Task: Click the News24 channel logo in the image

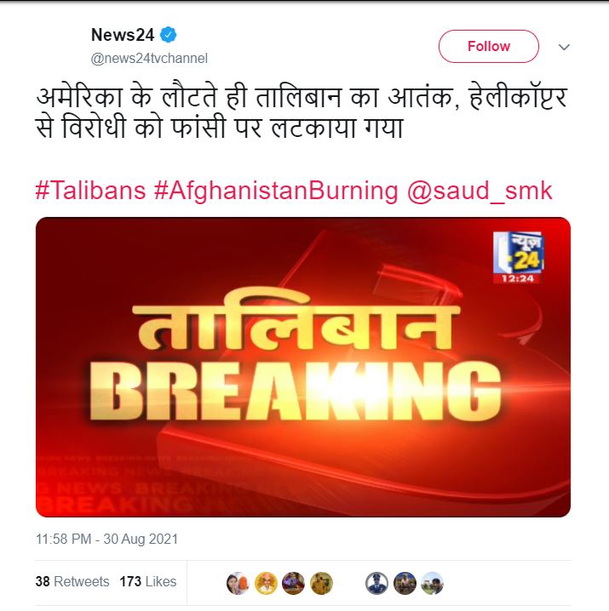Action: pos(517,257)
